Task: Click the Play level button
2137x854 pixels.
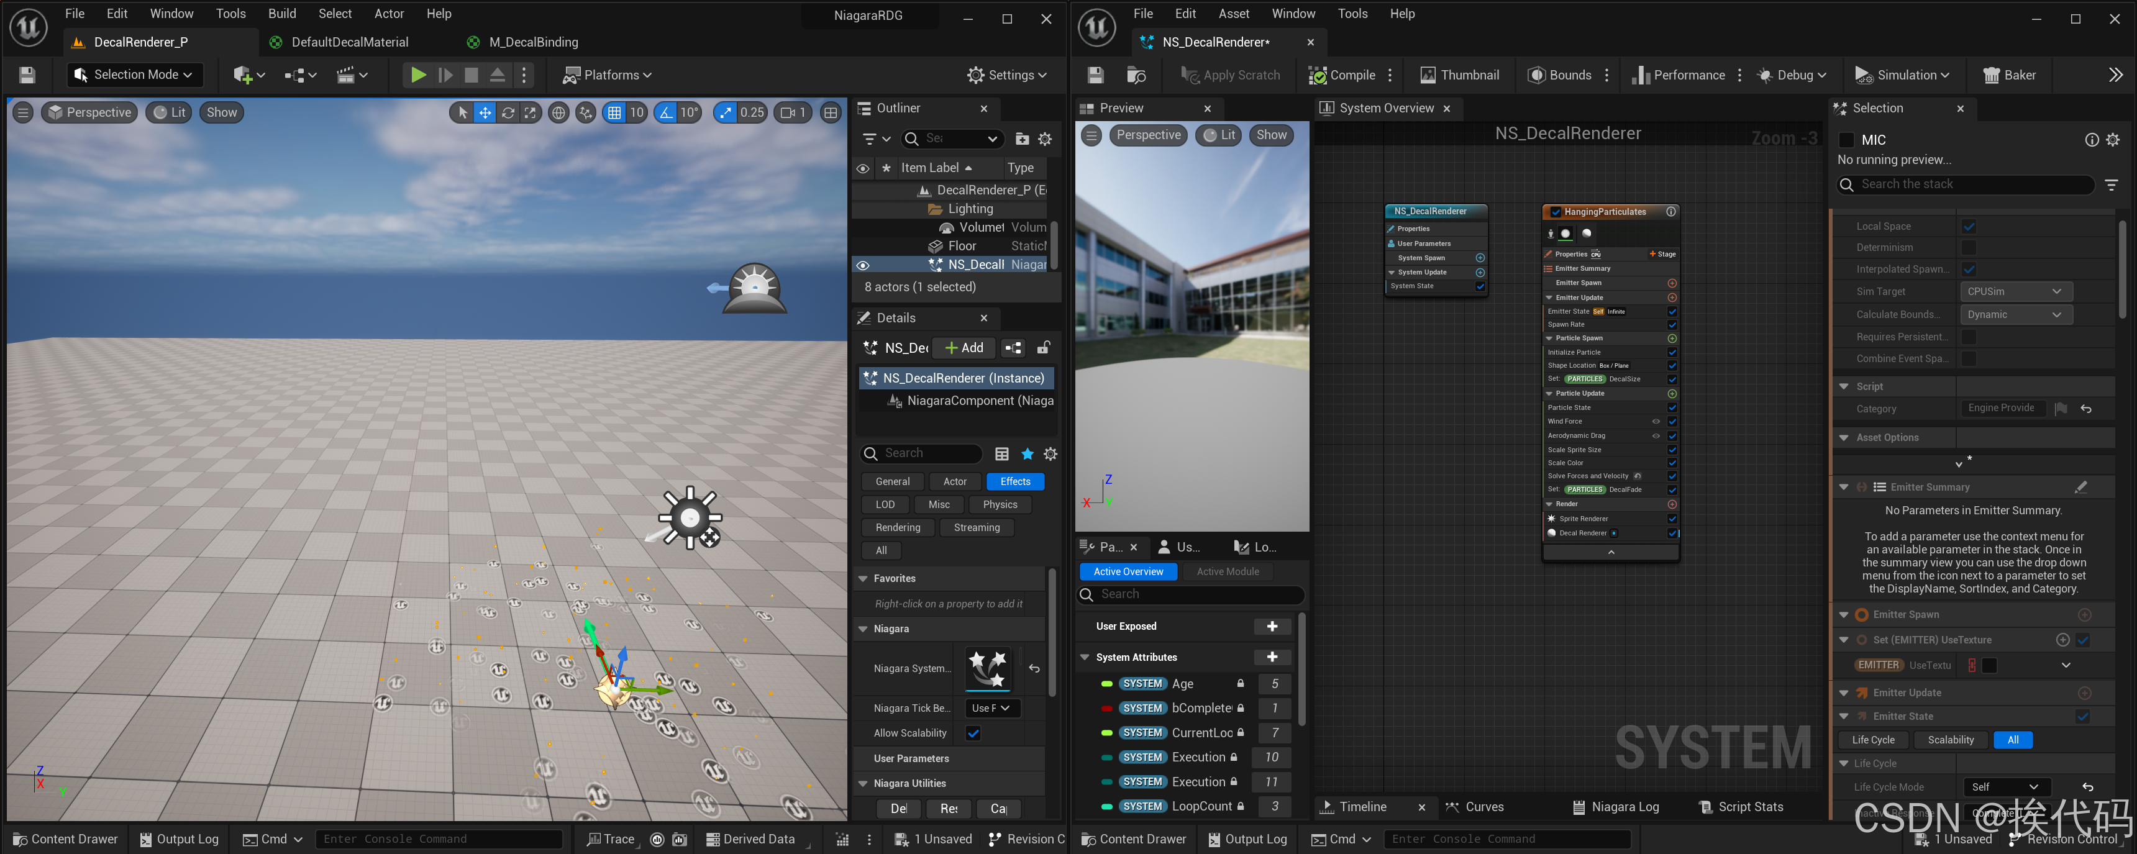Action: [x=418, y=75]
